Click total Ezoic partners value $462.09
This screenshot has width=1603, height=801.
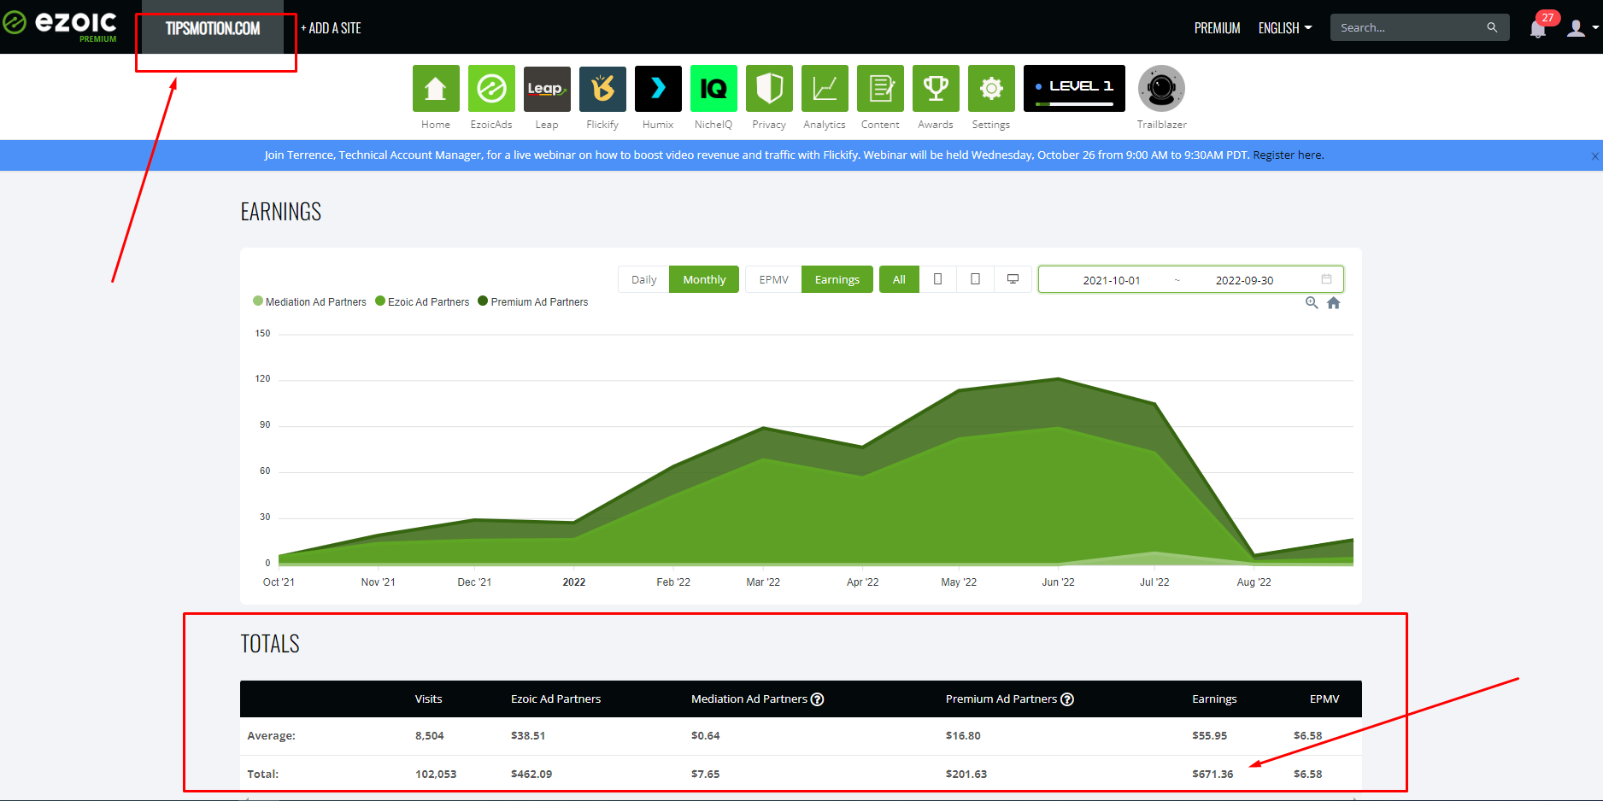pos(531,774)
